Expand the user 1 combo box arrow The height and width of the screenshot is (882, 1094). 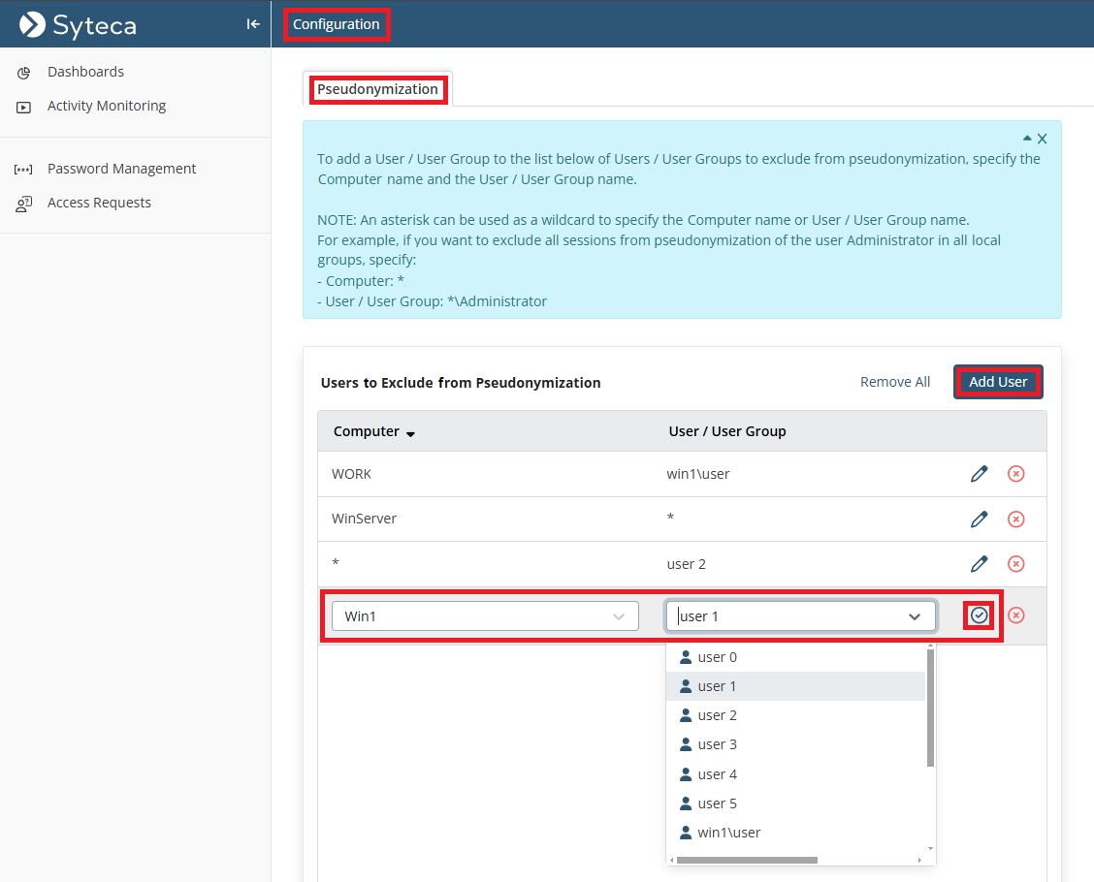click(914, 616)
